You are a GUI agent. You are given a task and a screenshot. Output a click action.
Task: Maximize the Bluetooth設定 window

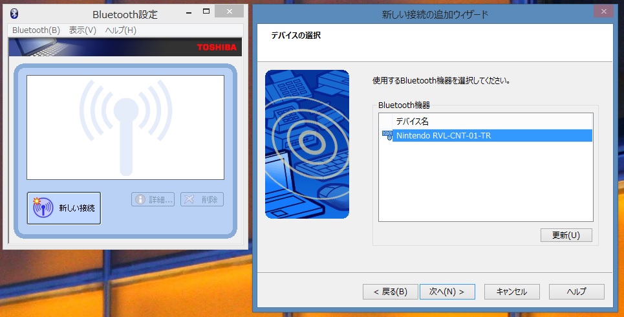click(x=206, y=12)
